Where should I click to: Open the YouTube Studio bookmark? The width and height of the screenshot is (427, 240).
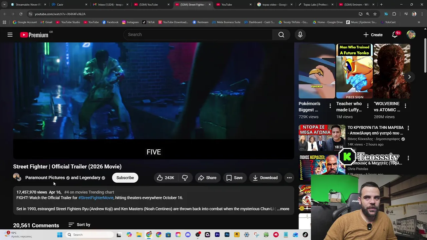68,22
